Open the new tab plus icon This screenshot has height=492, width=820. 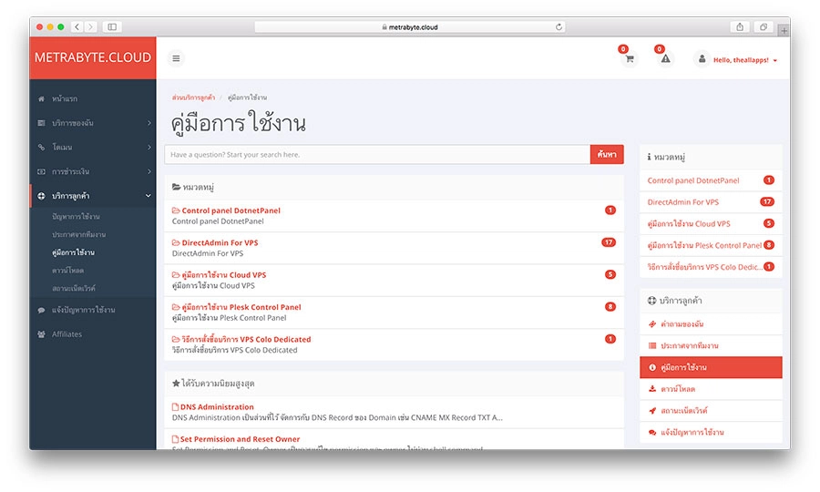pyautogui.click(x=783, y=29)
